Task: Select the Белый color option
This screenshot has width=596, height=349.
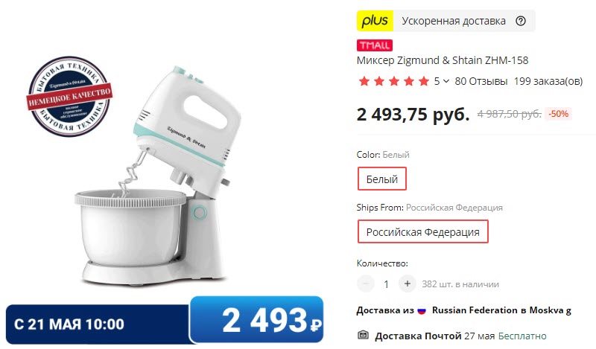Action: click(x=381, y=179)
